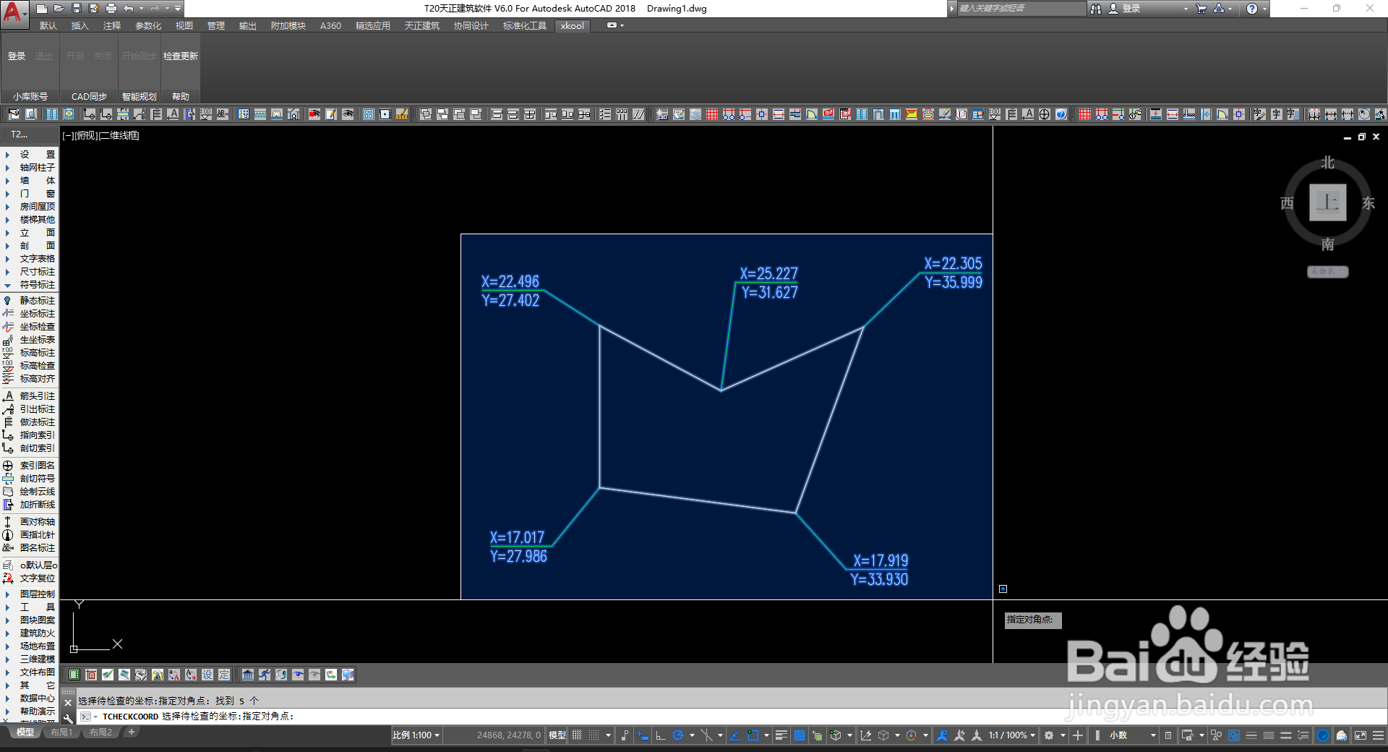Select the 剖切符号 section symbol tool
Viewport: 1388px width, 752px height.
29,479
